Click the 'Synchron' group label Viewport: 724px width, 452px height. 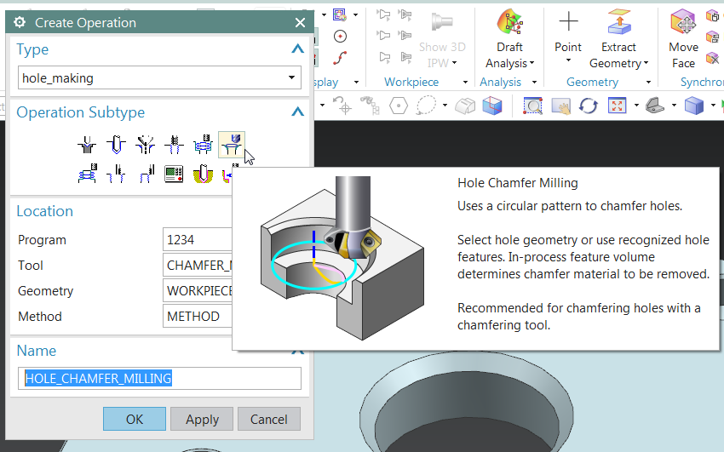(x=702, y=82)
